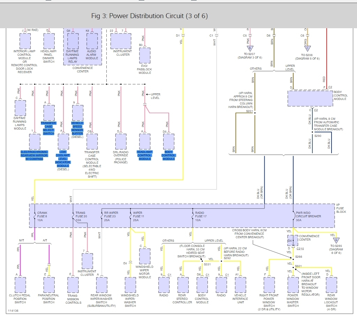The height and width of the screenshot is (319, 357).
Task: Click the S201 splice point label
Action: (x=249, y=111)
